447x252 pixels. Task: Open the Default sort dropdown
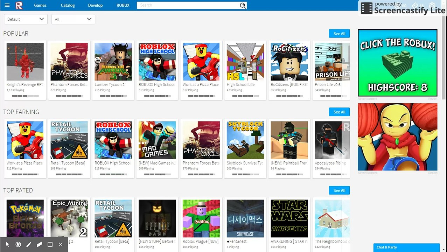coord(26,19)
